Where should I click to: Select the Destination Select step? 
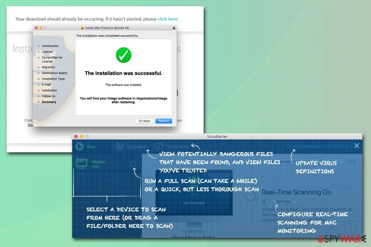(x=54, y=73)
